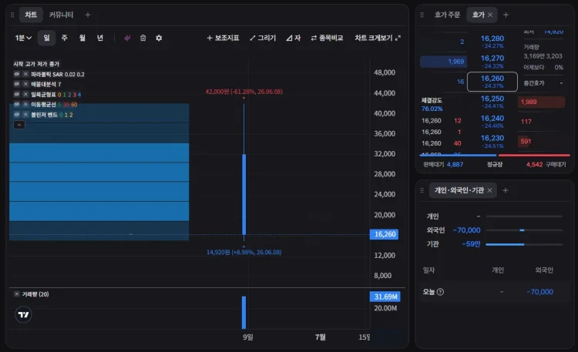
Task: Click the 16,250 bid price row
Action: pos(492,102)
